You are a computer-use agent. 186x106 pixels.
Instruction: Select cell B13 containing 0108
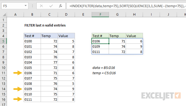(32, 84)
